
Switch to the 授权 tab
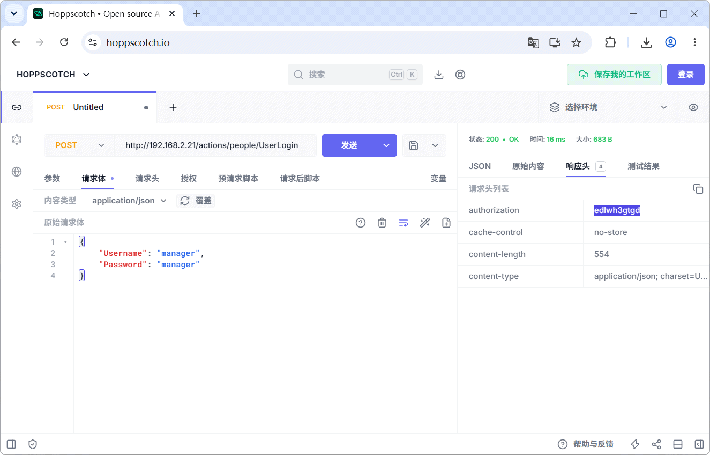[189, 179]
